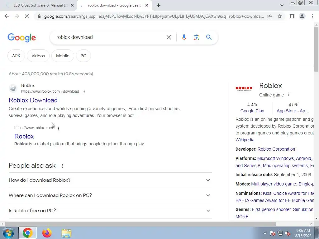Open the Chrome profile avatar

coord(302,16)
